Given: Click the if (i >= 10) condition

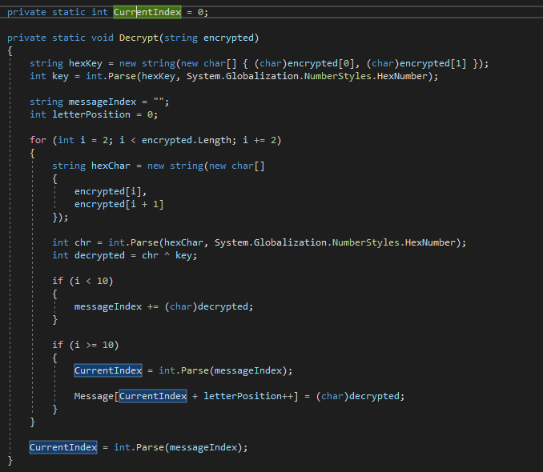Looking at the screenshot, I should point(91,345).
